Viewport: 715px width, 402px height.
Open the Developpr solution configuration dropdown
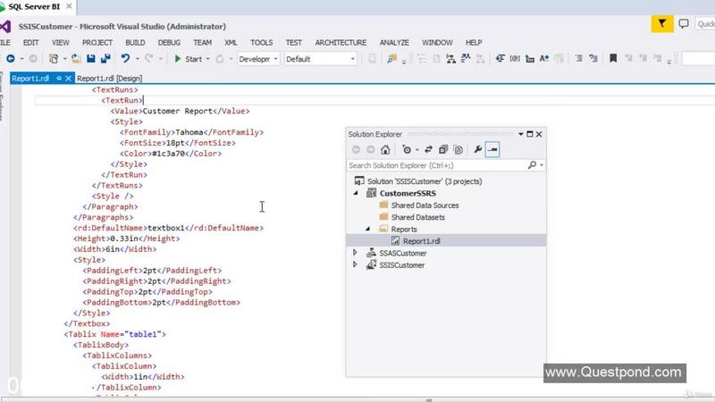[258, 59]
